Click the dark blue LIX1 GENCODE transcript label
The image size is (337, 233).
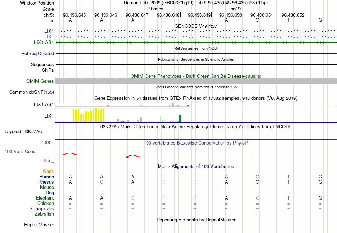(49, 31)
